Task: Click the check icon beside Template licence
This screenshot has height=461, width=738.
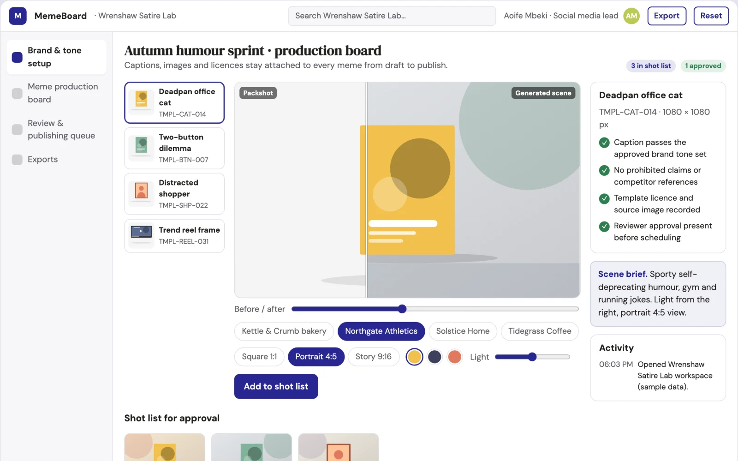Action: pyautogui.click(x=604, y=198)
